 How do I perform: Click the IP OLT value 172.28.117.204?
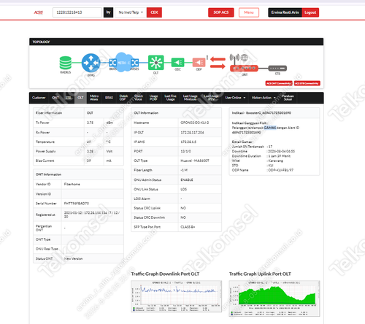tap(192, 133)
